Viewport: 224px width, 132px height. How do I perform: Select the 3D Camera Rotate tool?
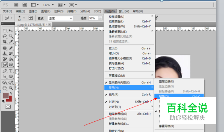[x=11, y=83]
